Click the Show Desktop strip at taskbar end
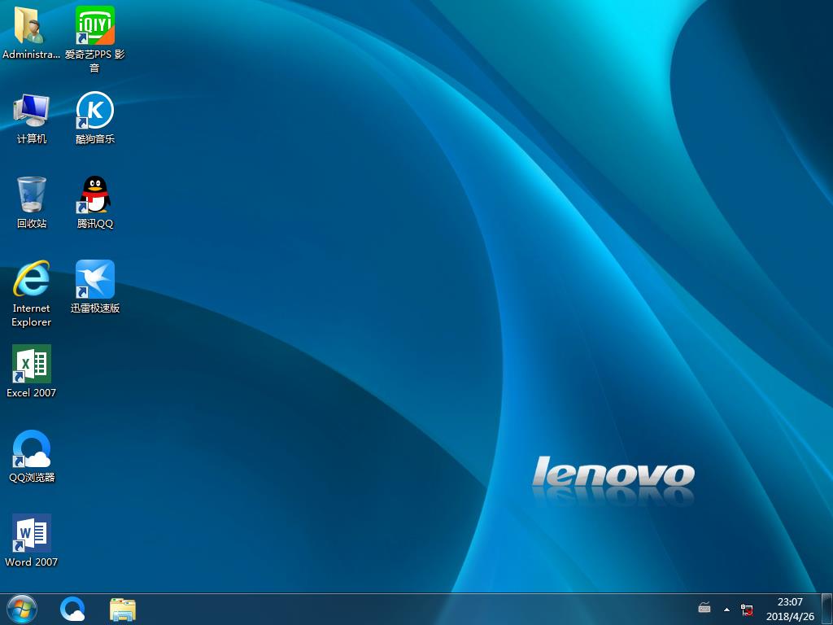 827,609
